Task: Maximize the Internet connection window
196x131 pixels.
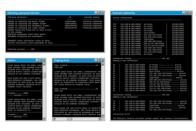Action: [187, 13]
